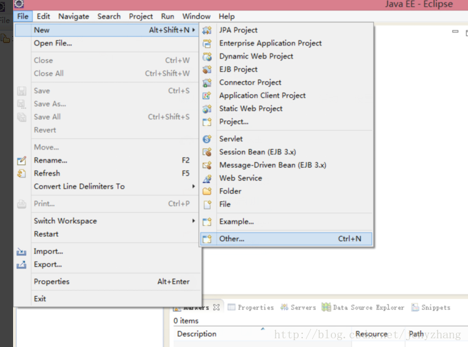Open the Project menu
This screenshot has height=347, width=468.
[x=141, y=16]
